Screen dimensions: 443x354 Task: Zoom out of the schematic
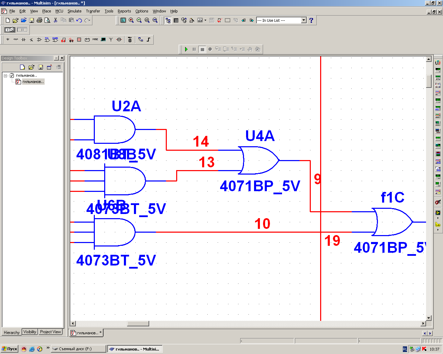pos(139,20)
